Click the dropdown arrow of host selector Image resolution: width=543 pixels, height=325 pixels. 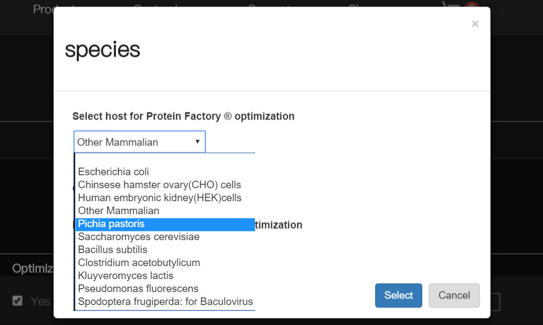tap(198, 142)
